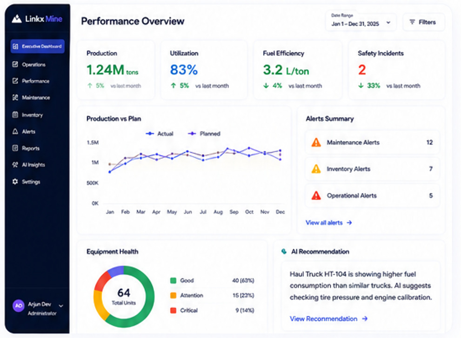Click the Attention 15 (23%) value

coord(243,295)
